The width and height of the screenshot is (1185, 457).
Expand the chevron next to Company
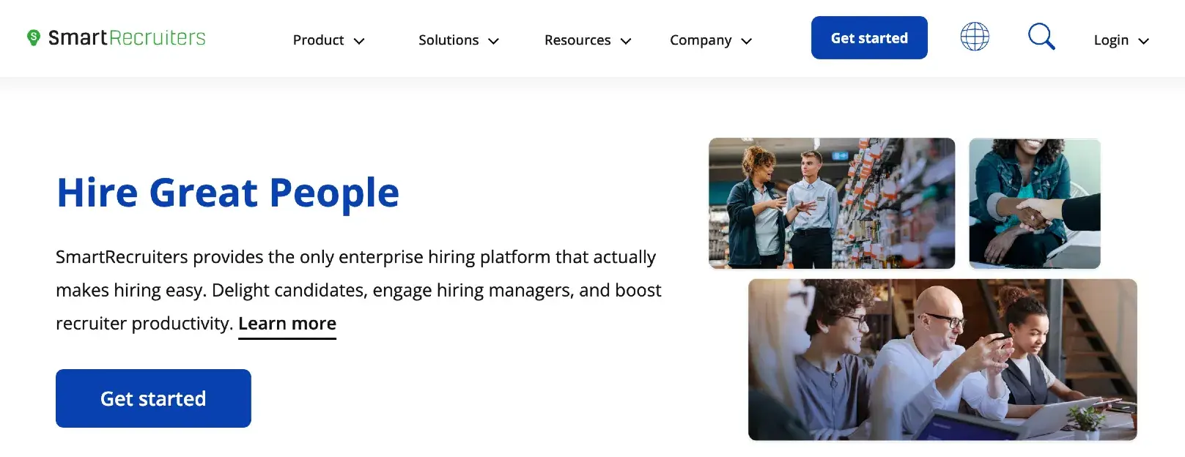747,41
